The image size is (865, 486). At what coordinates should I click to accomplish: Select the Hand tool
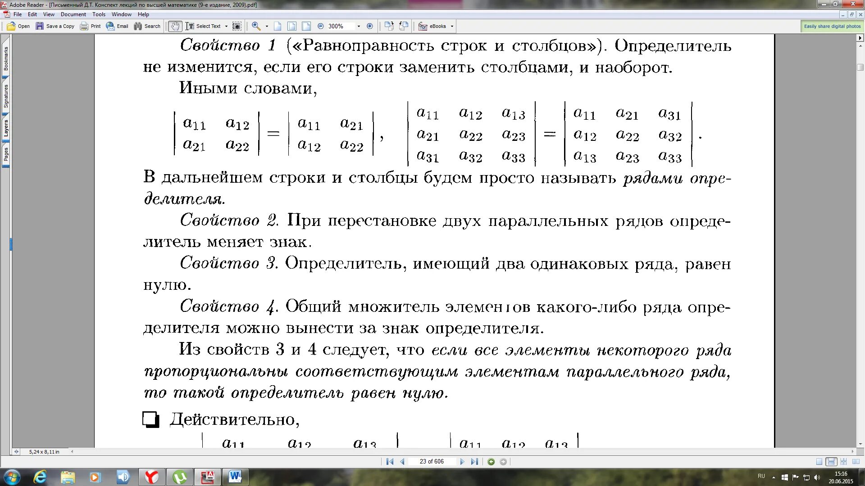point(175,26)
